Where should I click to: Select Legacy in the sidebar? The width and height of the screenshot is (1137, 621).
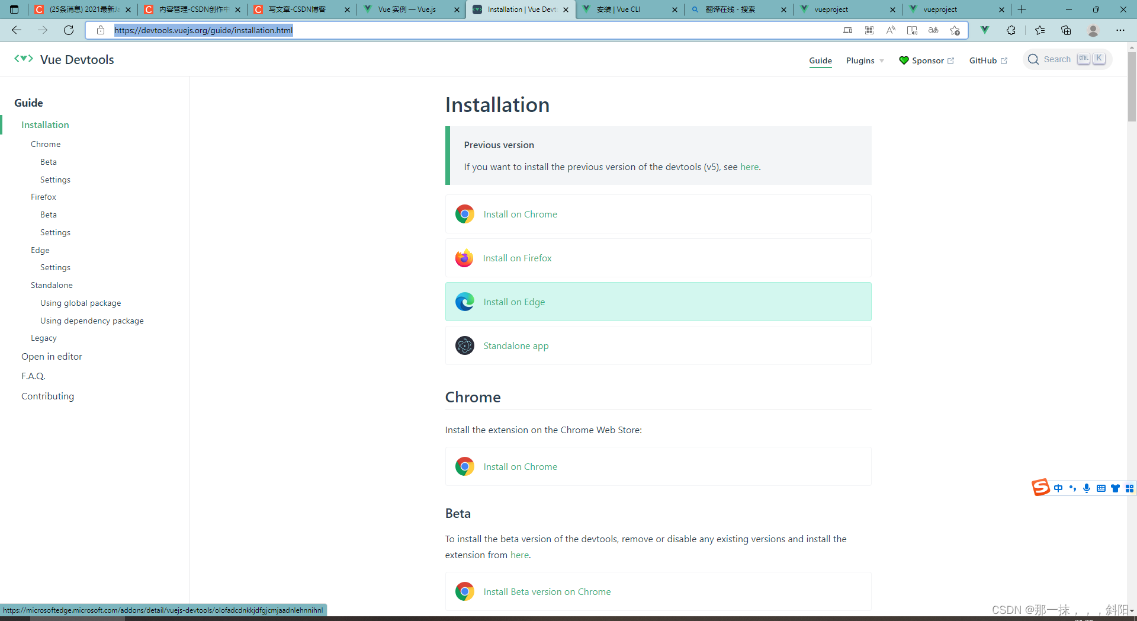pyautogui.click(x=44, y=338)
